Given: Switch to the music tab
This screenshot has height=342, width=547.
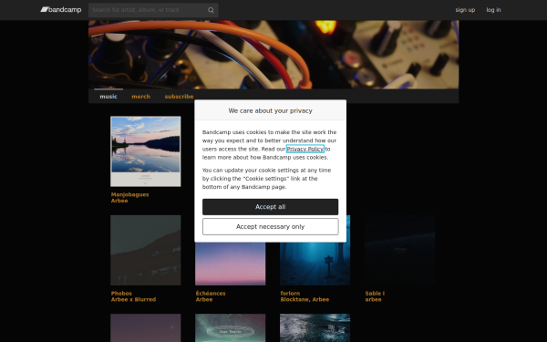Looking at the screenshot, I should pyautogui.click(x=108, y=97).
